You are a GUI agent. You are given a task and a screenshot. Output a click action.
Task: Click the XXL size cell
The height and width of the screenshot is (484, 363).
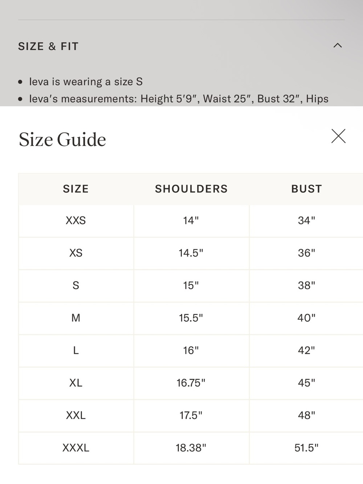point(76,415)
